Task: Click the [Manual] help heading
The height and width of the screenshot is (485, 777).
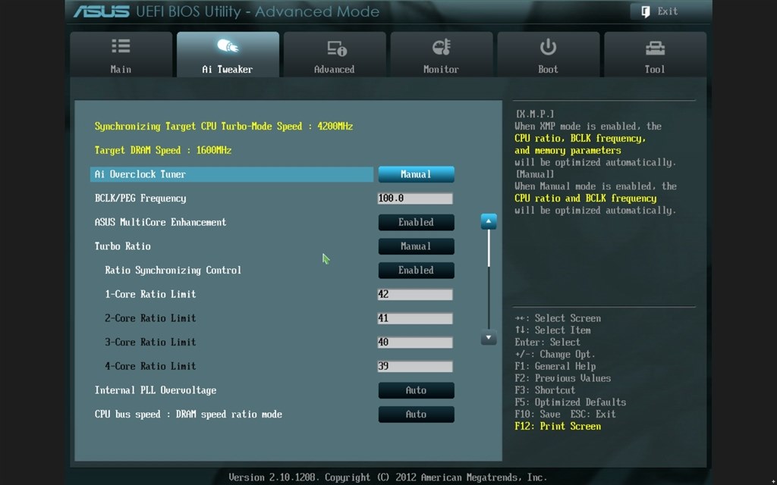Action: click(535, 174)
